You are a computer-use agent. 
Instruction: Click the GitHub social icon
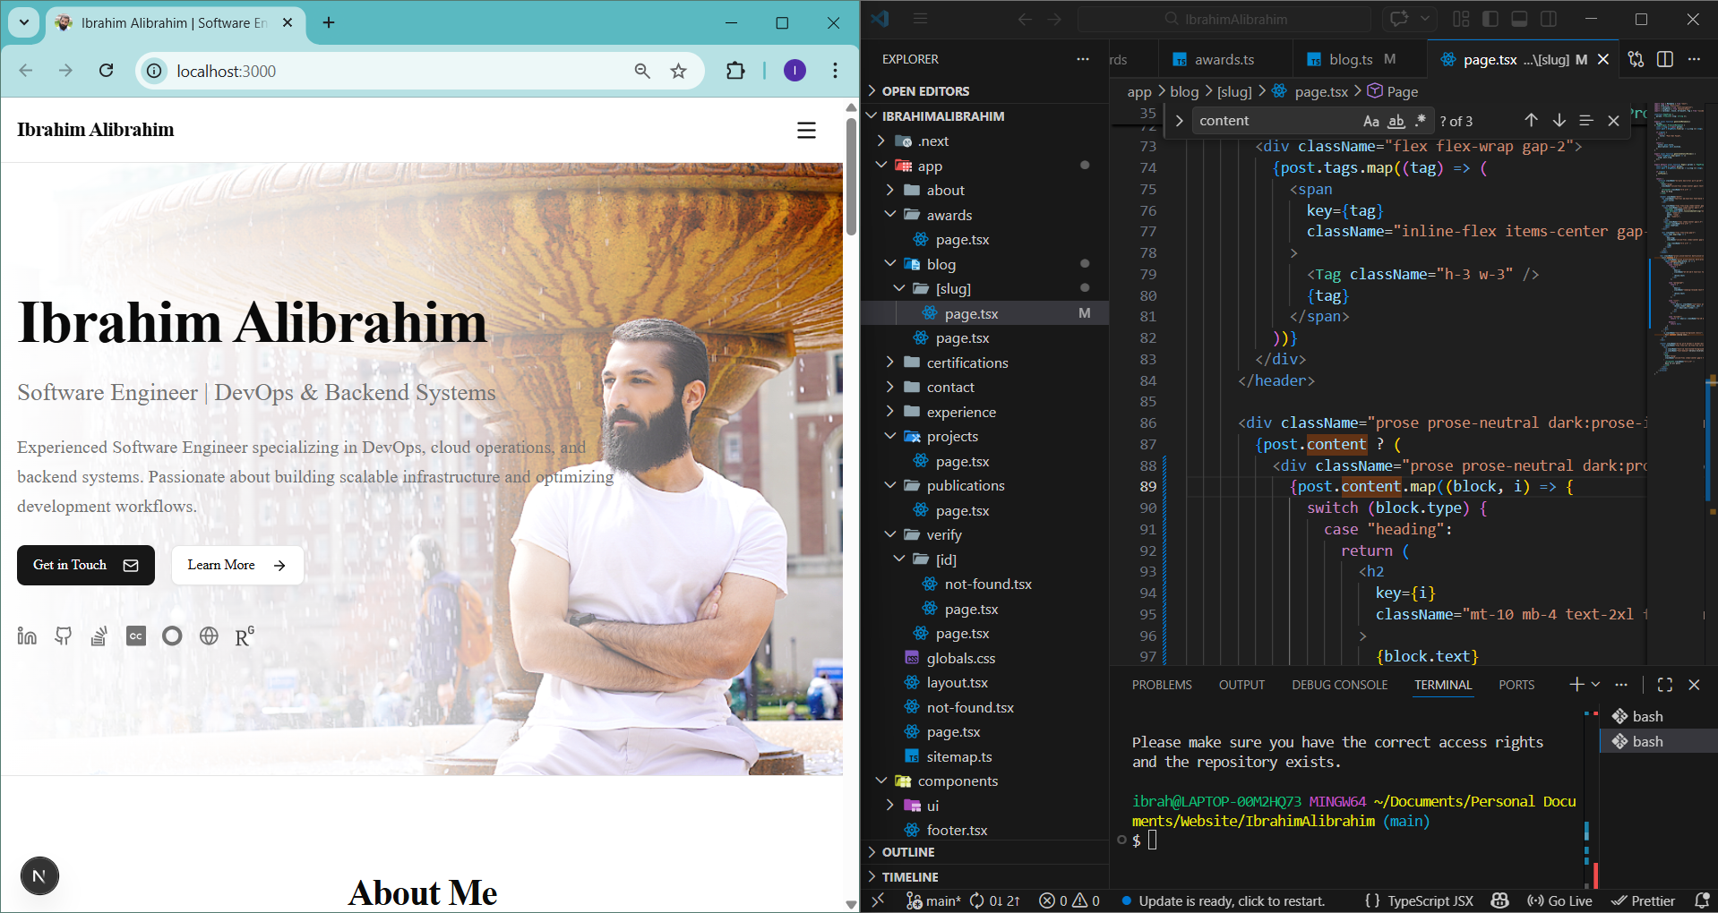(x=63, y=636)
